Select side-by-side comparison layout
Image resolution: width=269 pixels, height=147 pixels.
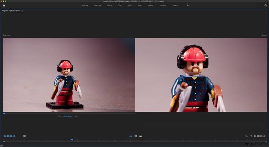130,136
